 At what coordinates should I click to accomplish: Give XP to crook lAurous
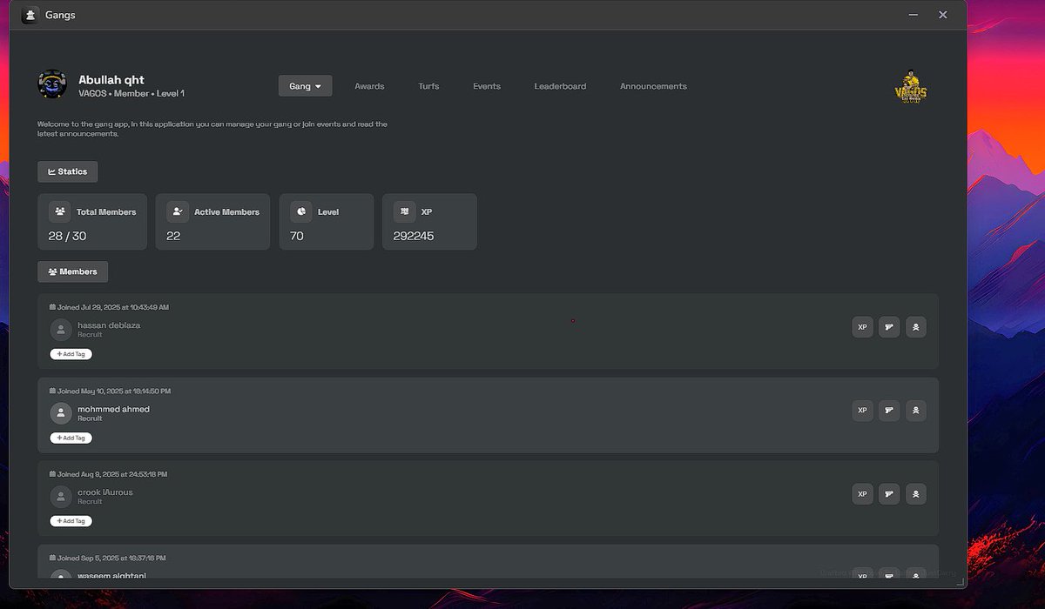point(862,494)
